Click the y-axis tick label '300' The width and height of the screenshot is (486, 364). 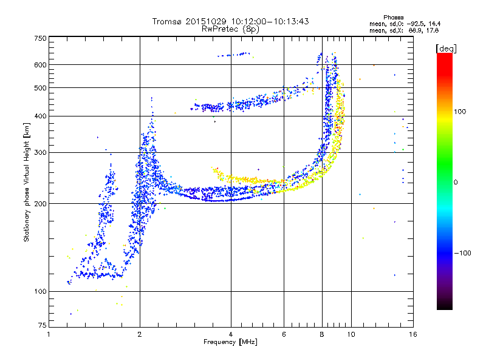[x=40, y=153]
